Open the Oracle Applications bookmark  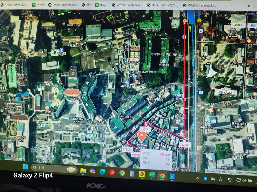63,5
